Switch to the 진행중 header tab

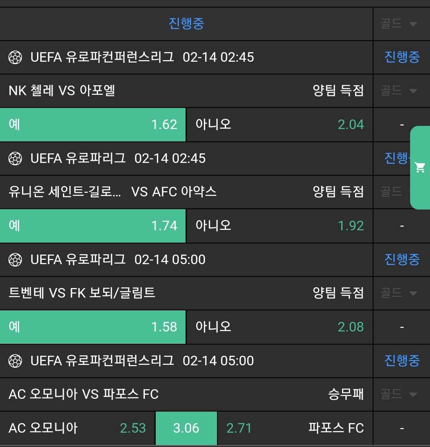pyautogui.click(x=186, y=24)
